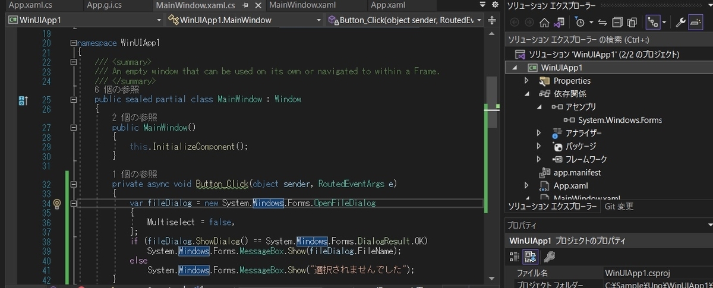Switch to the Git 変更 tab
The height and width of the screenshot is (288, 713).
619,207
